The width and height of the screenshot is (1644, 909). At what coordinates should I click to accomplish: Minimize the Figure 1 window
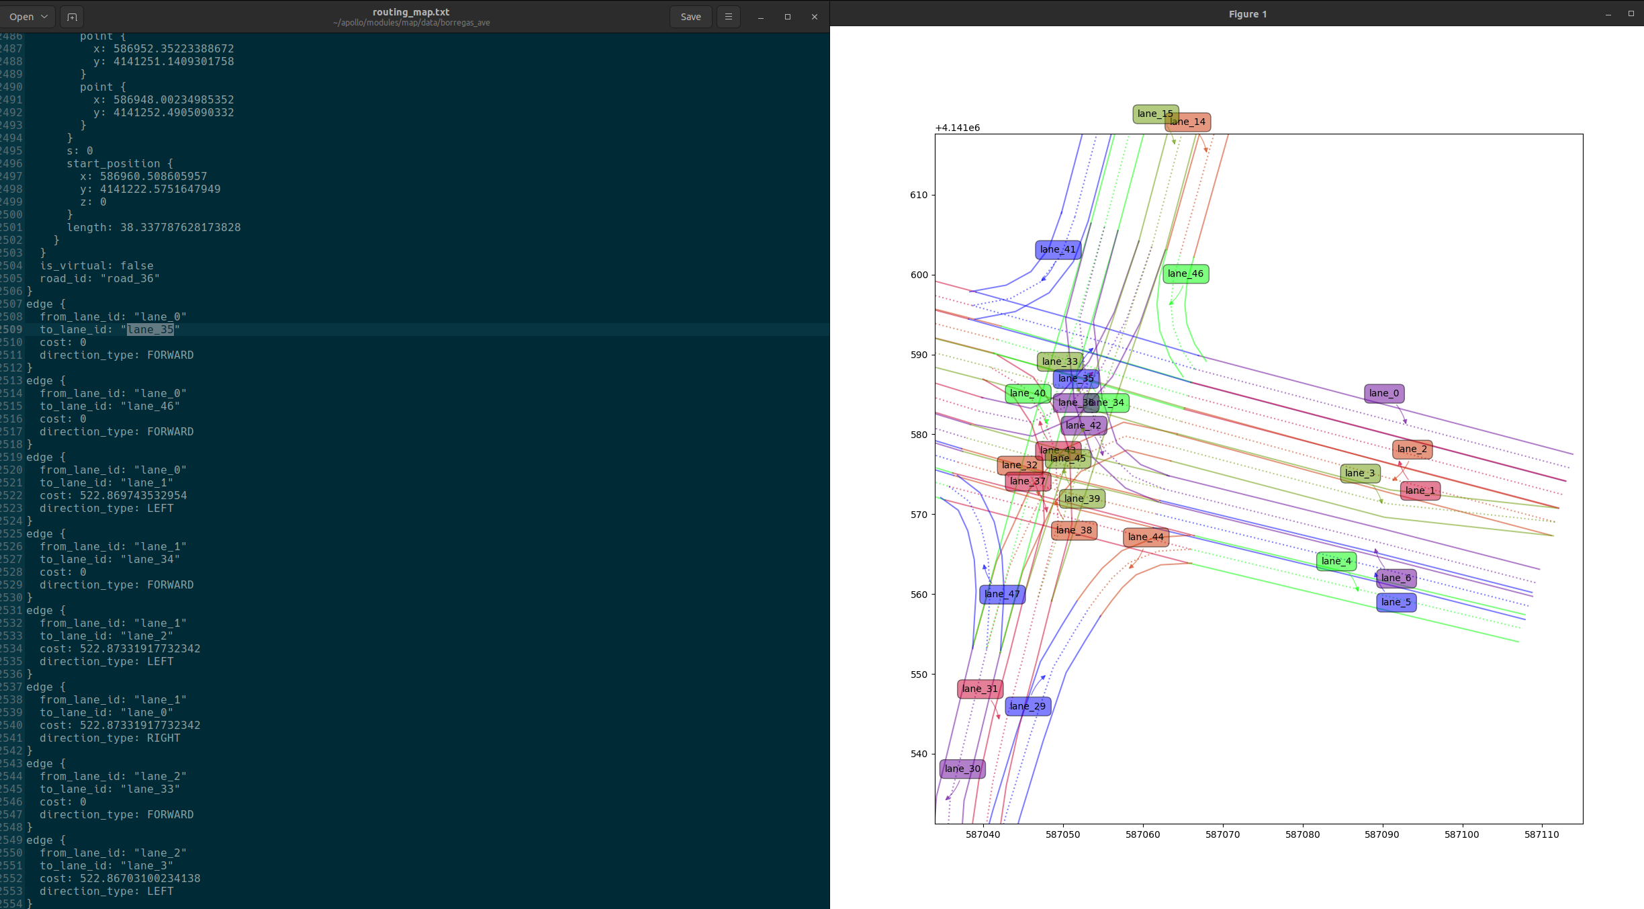[1608, 14]
